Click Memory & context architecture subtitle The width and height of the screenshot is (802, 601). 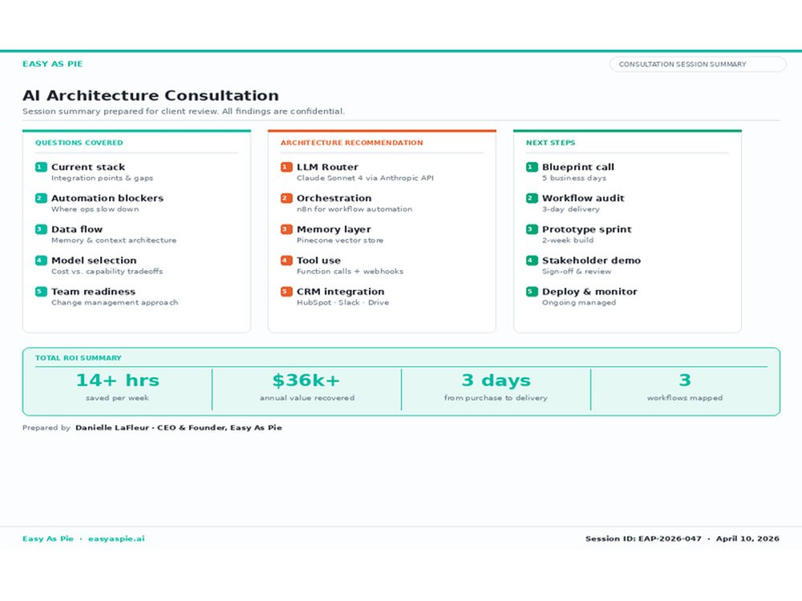(x=114, y=240)
